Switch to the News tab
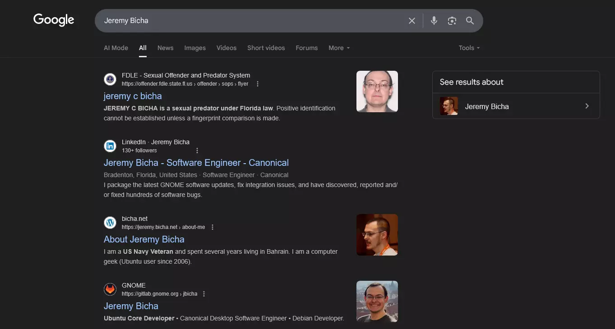This screenshot has height=329, width=615. coord(166,48)
